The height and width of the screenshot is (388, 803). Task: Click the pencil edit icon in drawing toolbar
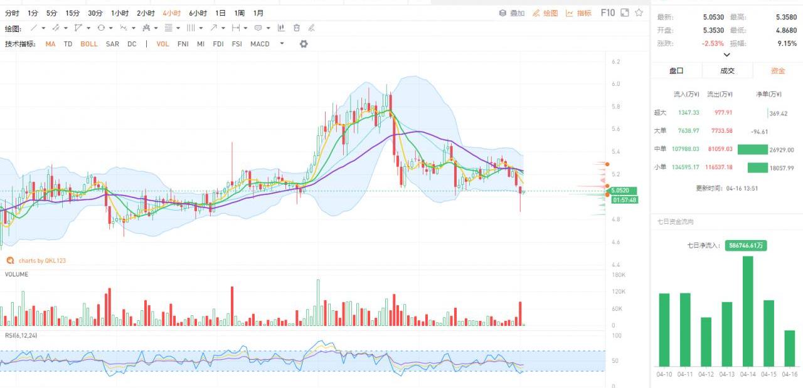click(x=311, y=28)
